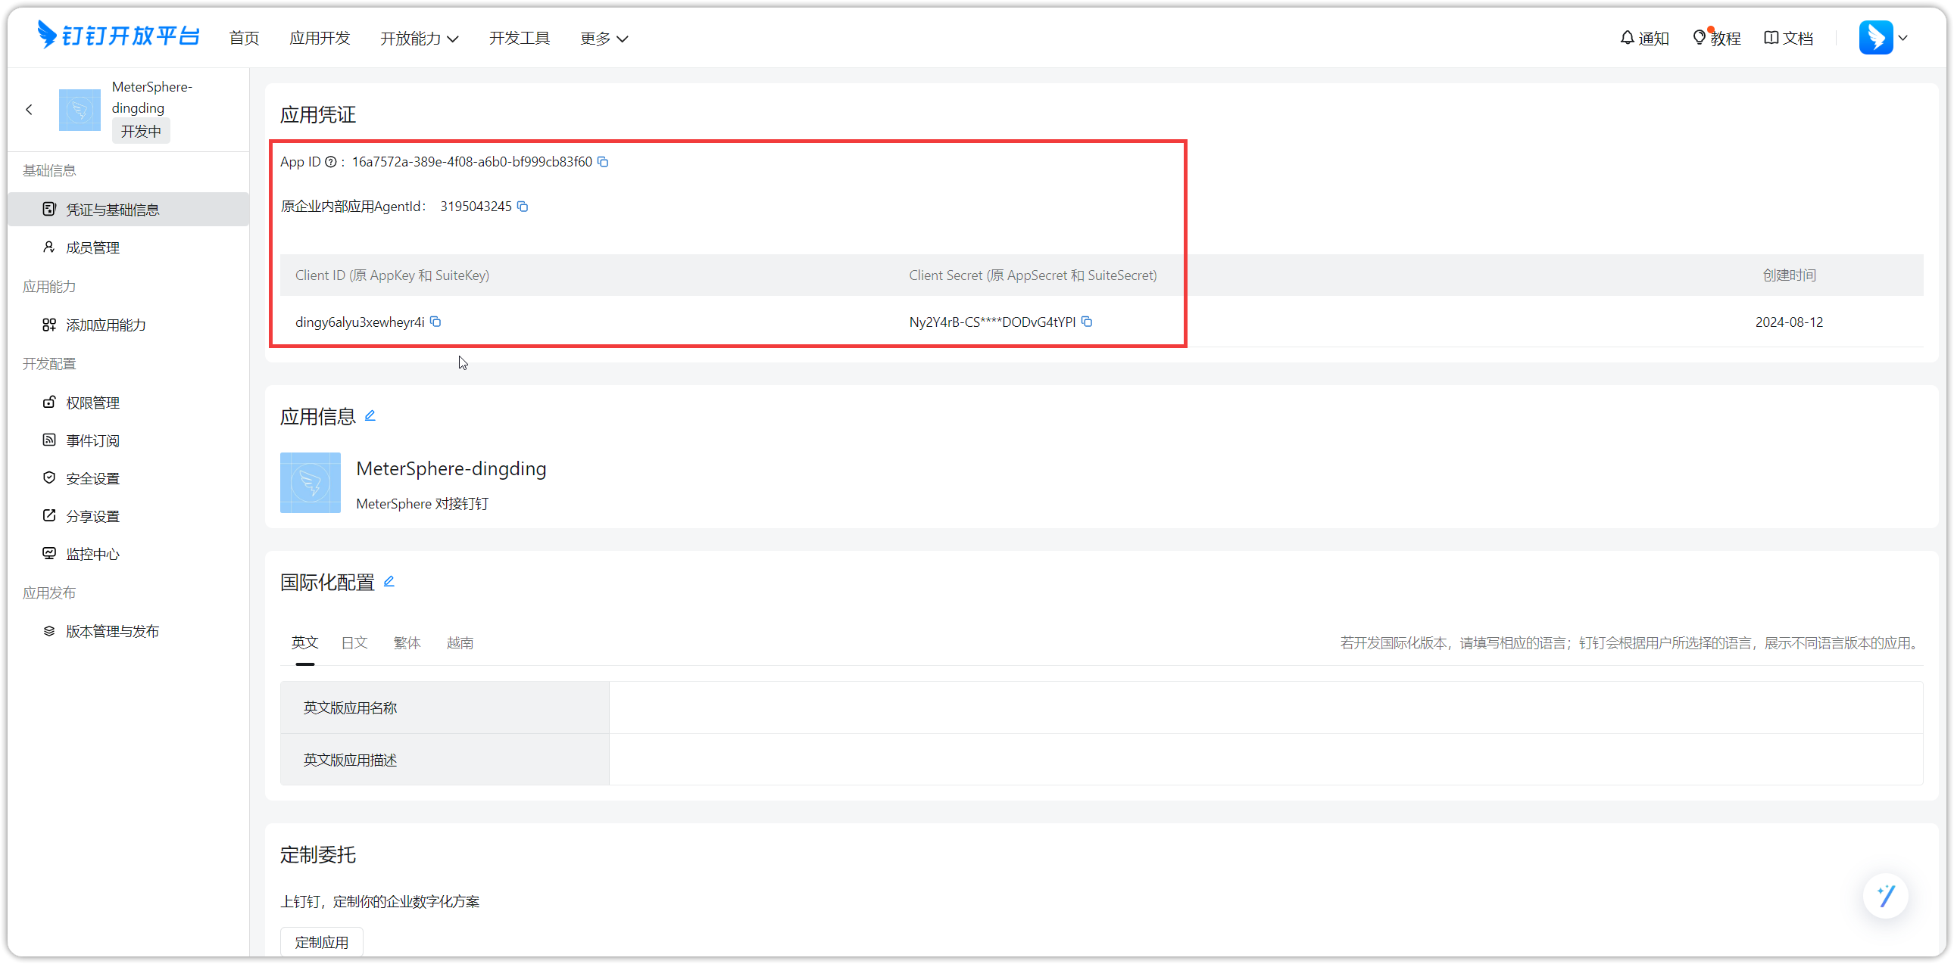
Task: Copy the App ID value
Action: coord(603,161)
